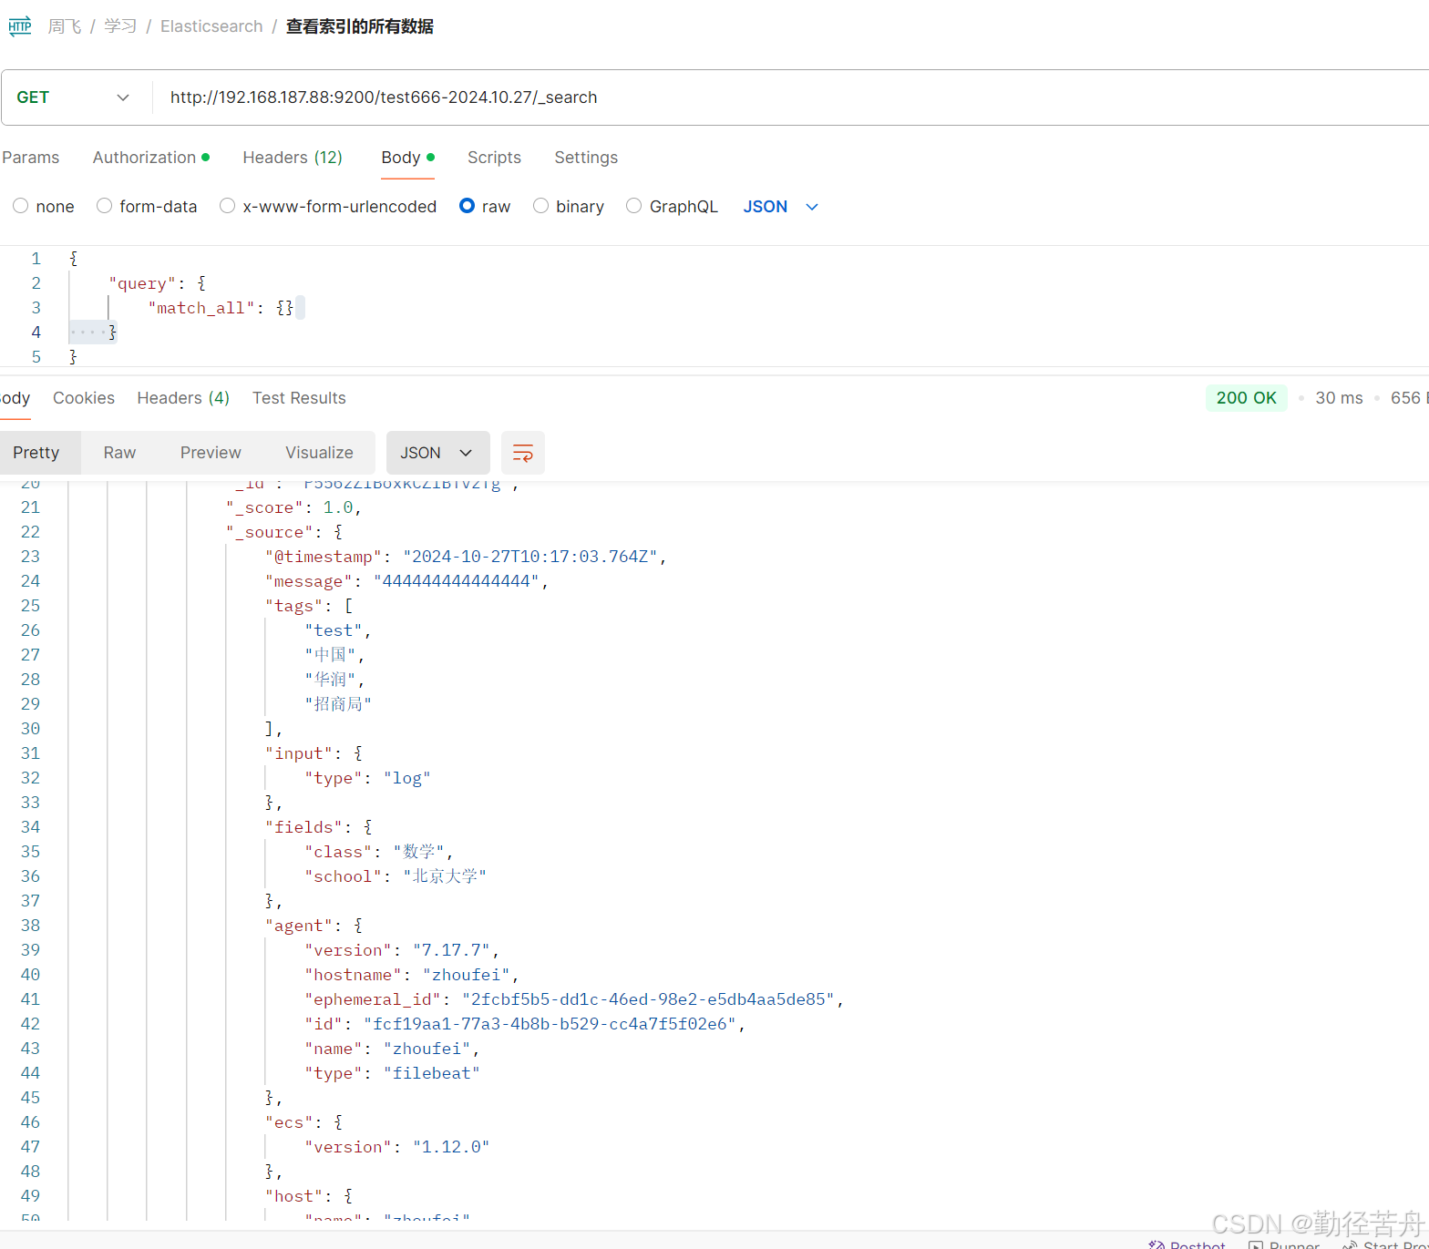
Task: Click the 30 ms response time
Action: coord(1339,398)
